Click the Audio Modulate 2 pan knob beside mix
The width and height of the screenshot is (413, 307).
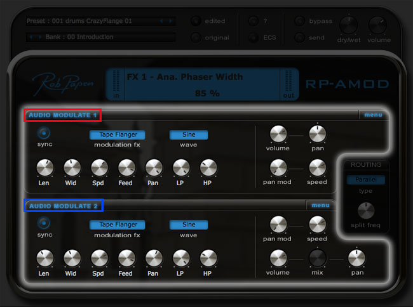click(x=356, y=258)
